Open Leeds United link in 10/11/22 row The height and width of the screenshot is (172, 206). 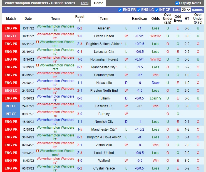tap(104, 36)
